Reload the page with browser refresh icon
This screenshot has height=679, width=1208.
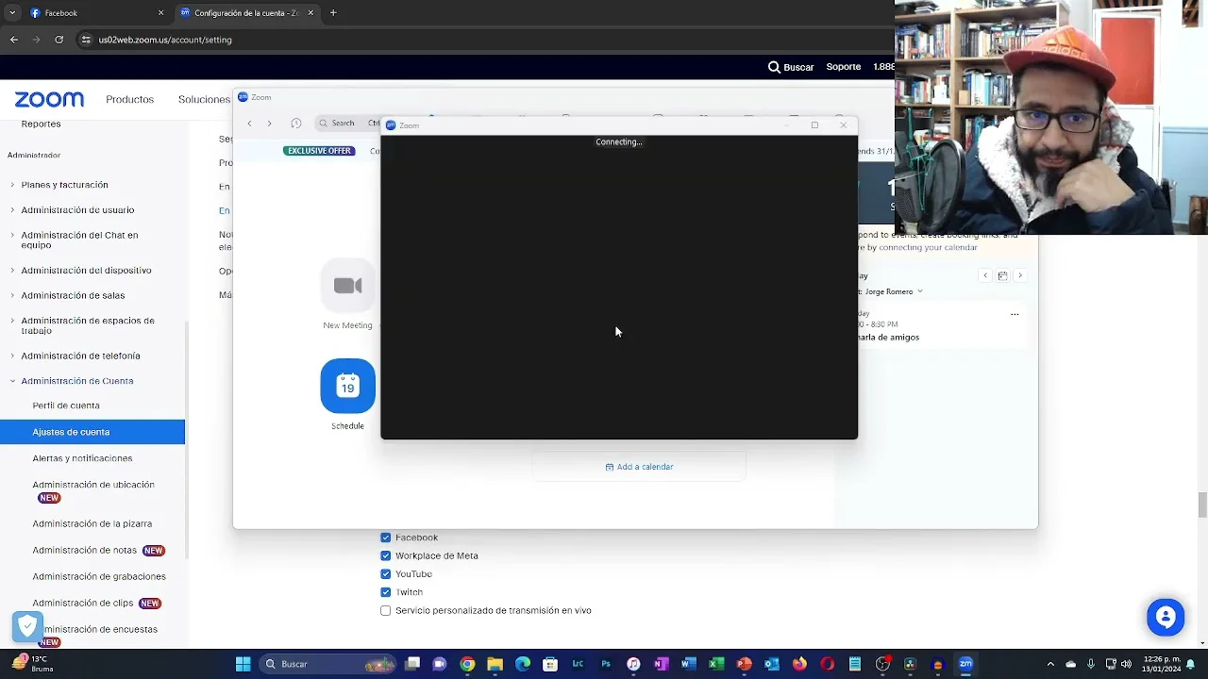[x=59, y=40]
